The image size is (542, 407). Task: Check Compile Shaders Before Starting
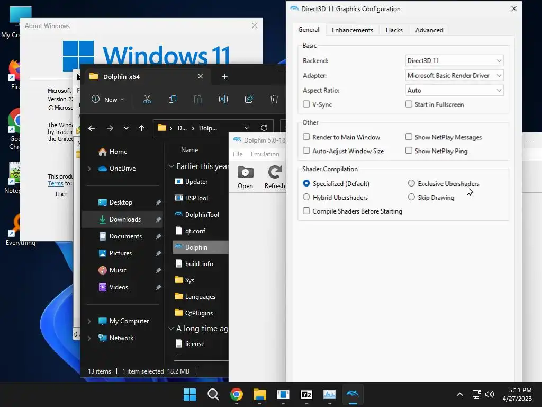[306, 211]
